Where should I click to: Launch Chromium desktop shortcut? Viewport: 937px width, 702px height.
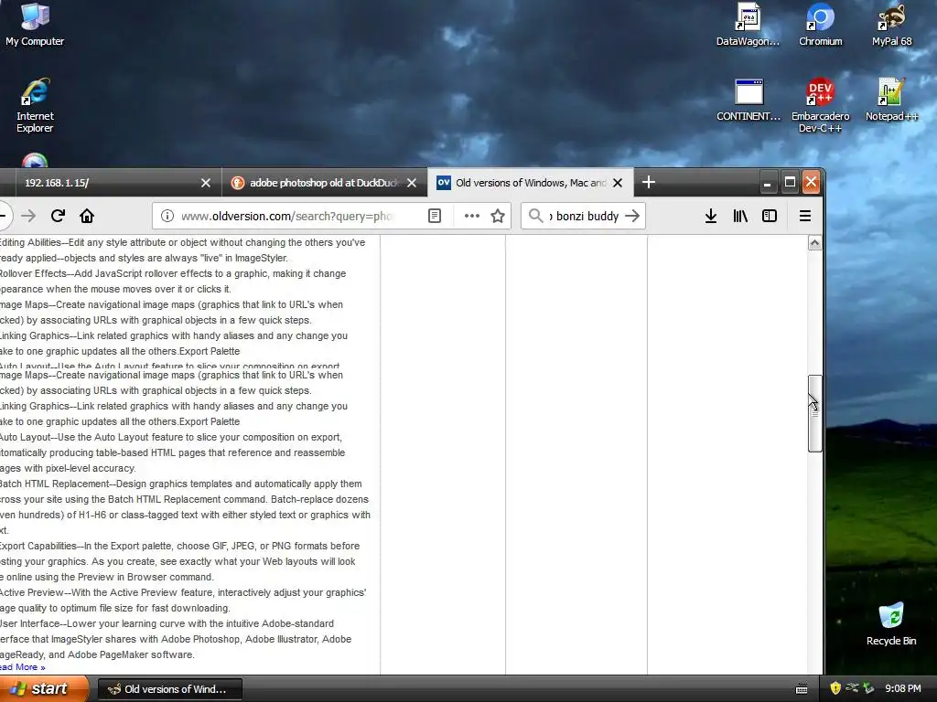pos(821,25)
